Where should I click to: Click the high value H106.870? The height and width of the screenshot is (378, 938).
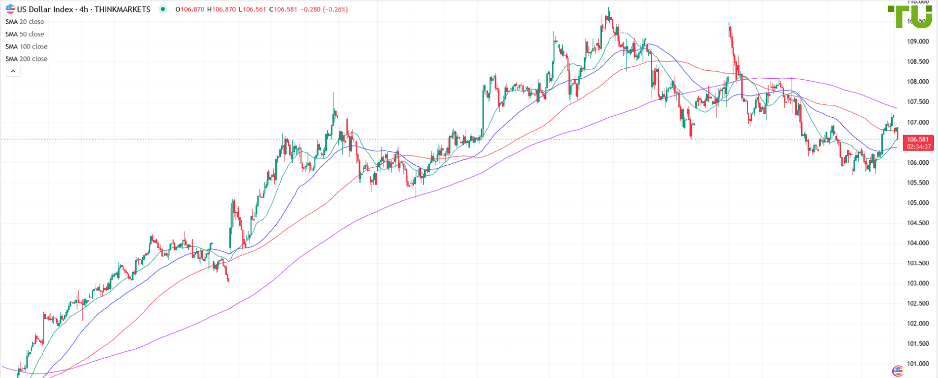pyautogui.click(x=221, y=9)
